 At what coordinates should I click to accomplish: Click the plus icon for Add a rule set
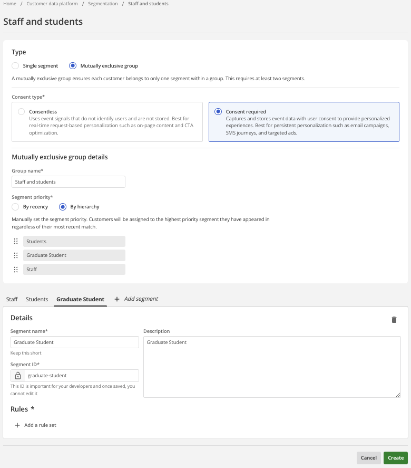17,425
